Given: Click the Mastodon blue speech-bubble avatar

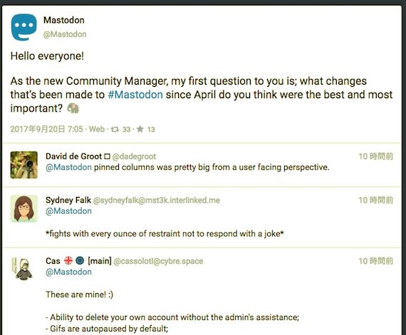Looking at the screenshot, I should click(24, 28).
